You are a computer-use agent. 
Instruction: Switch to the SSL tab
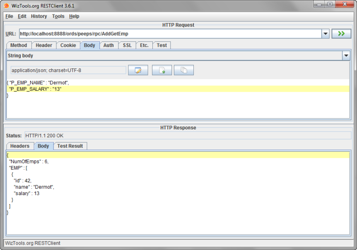coord(127,45)
